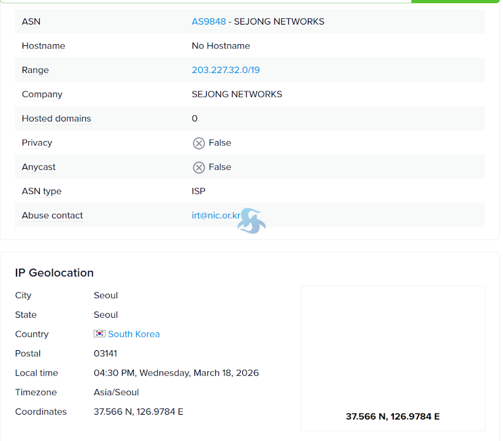
Task: Click the blue swirl logo watermark
Action: [x=251, y=221]
